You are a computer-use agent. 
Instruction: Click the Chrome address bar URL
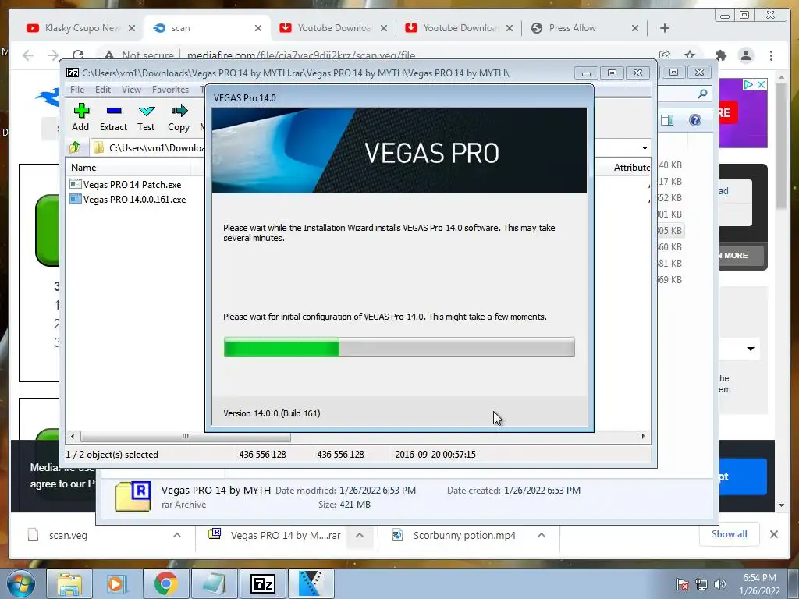coord(300,55)
